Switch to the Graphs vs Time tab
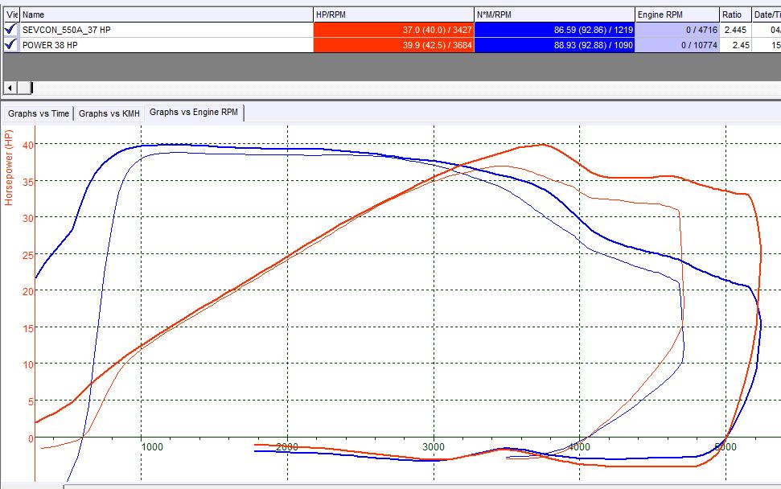This screenshot has width=781, height=489. [39, 113]
